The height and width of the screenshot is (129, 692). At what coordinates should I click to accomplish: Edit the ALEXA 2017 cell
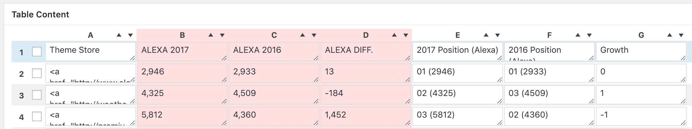coord(182,51)
